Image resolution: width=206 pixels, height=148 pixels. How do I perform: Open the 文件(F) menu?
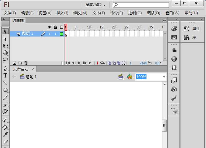click(10, 13)
